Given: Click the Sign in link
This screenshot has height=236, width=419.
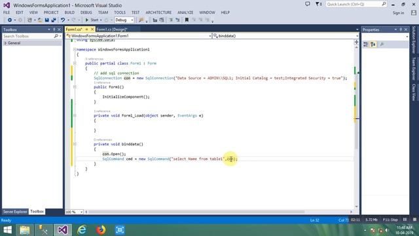Looking at the screenshot, I should (398, 13).
